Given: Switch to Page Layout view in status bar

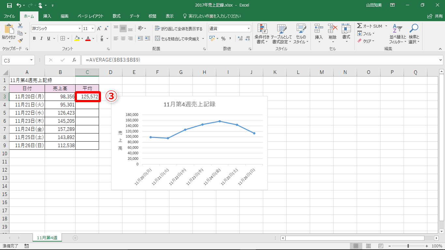Looking at the screenshot, I should click(x=368, y=246).
